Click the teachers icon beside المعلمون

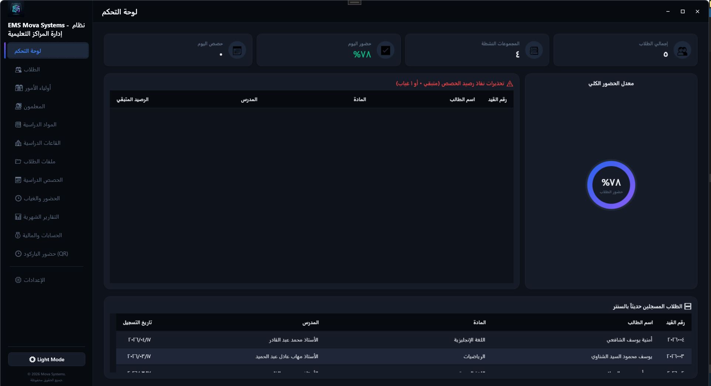tap(18, 106)
